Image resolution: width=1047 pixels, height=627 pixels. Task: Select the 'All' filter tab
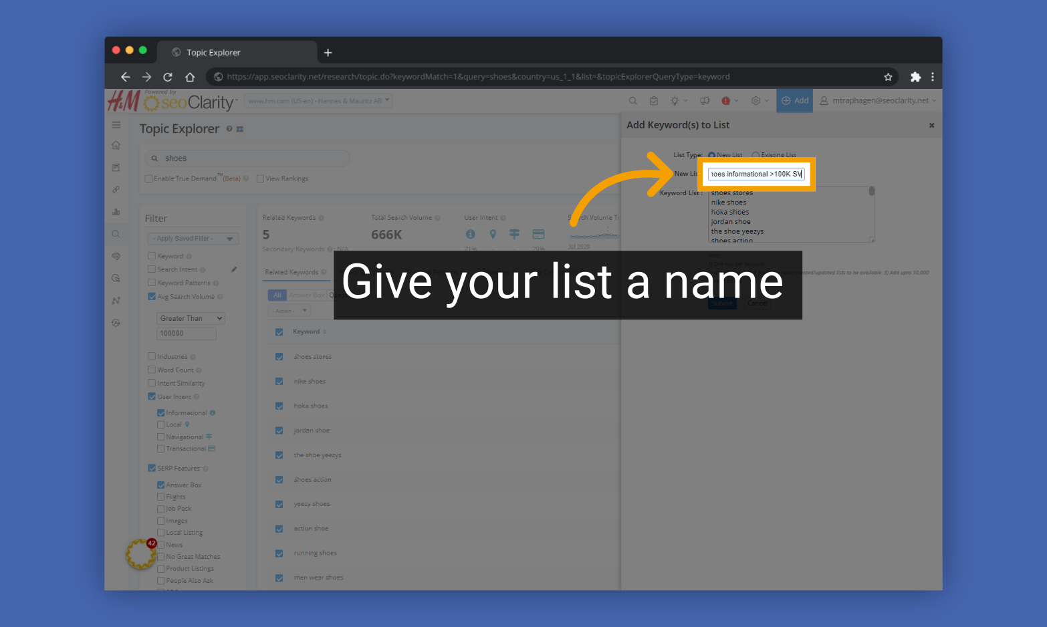(277, 295)
